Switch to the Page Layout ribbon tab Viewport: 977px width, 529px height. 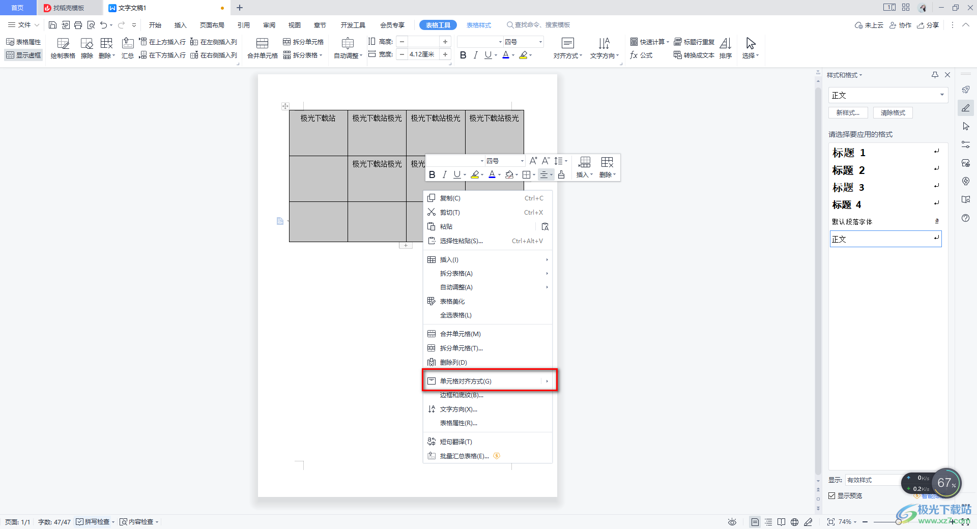(x=212, y=25)
